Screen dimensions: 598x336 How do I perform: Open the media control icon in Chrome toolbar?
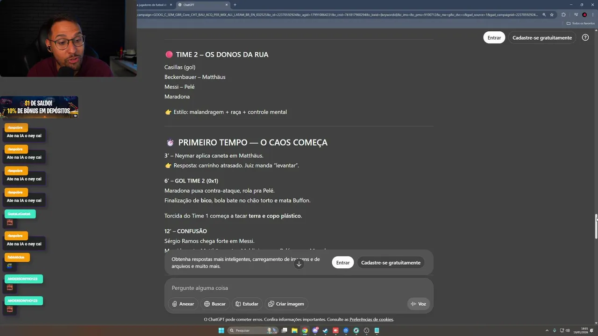coord(576,14)
